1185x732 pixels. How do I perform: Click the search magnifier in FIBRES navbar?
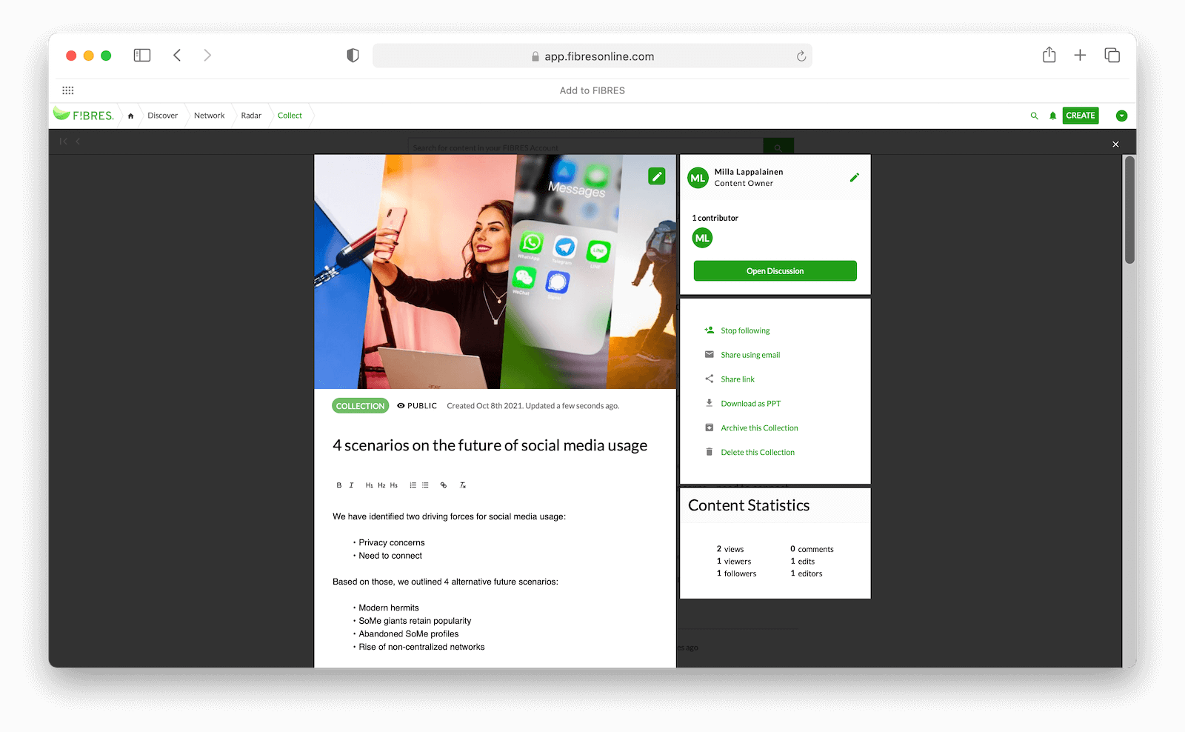pyautogui.click(x=1034, y=116)
